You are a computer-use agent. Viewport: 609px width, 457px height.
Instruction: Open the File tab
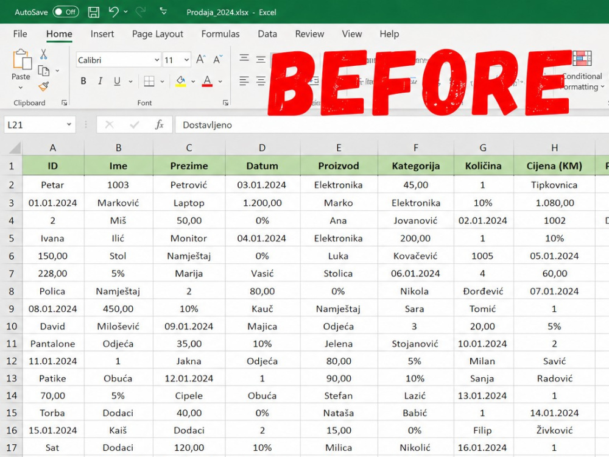(20, 34)
